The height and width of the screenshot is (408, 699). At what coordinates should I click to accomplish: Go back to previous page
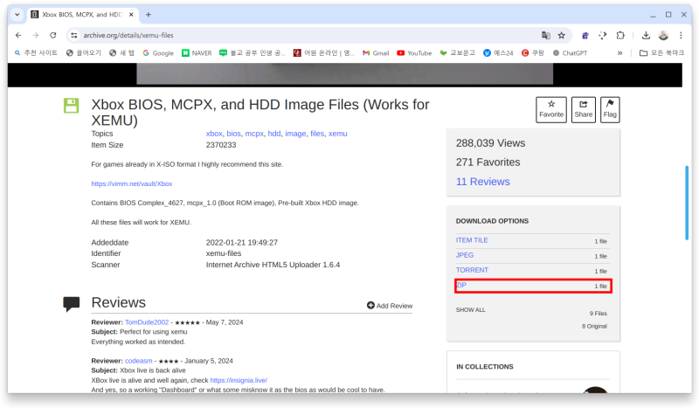click(18, 35)
